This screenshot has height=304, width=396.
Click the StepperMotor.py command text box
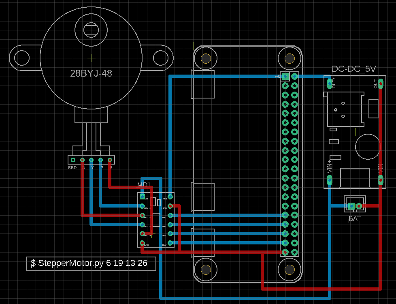(91, 263)
